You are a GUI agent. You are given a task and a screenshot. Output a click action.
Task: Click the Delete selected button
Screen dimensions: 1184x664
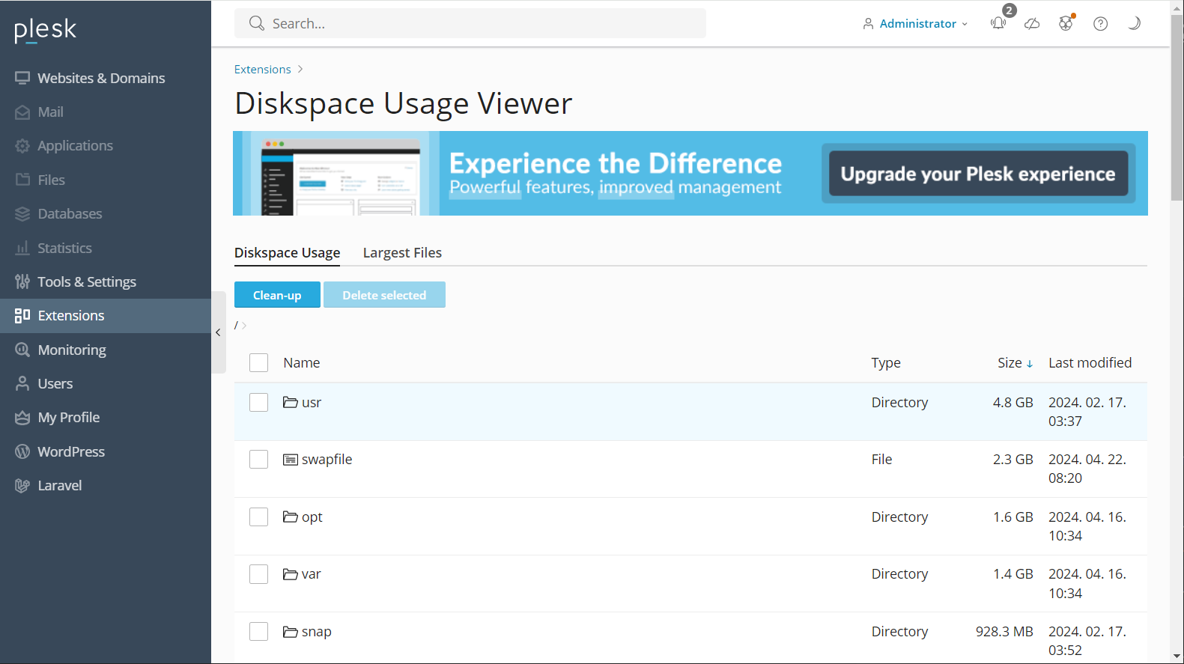(x=384, y=295)
